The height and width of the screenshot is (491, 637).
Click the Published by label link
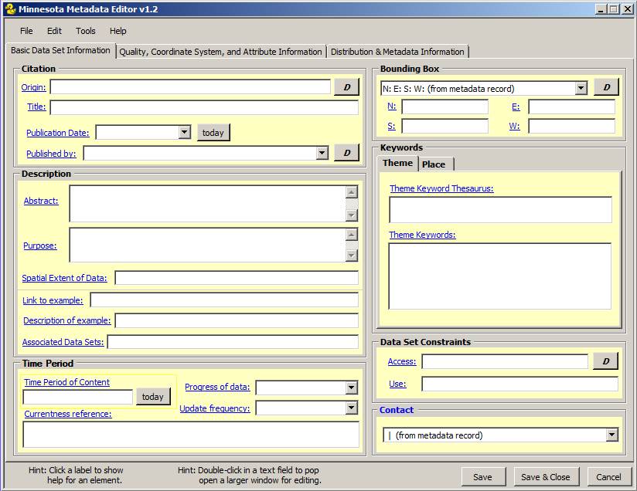[x=51, y=154]
